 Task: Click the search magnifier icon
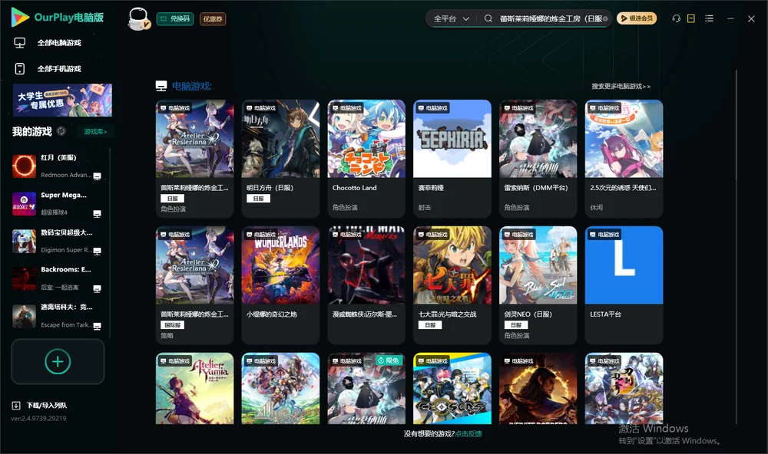tap(488, 18)
